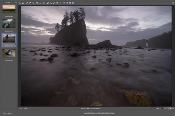Click the zoom percentage field
The height and width of the screenshot is (116, 175).
pos(25,108)
